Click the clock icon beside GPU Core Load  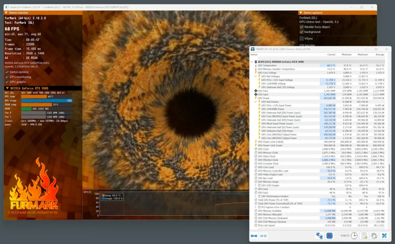pyautogui.click(x=256, y=167)
